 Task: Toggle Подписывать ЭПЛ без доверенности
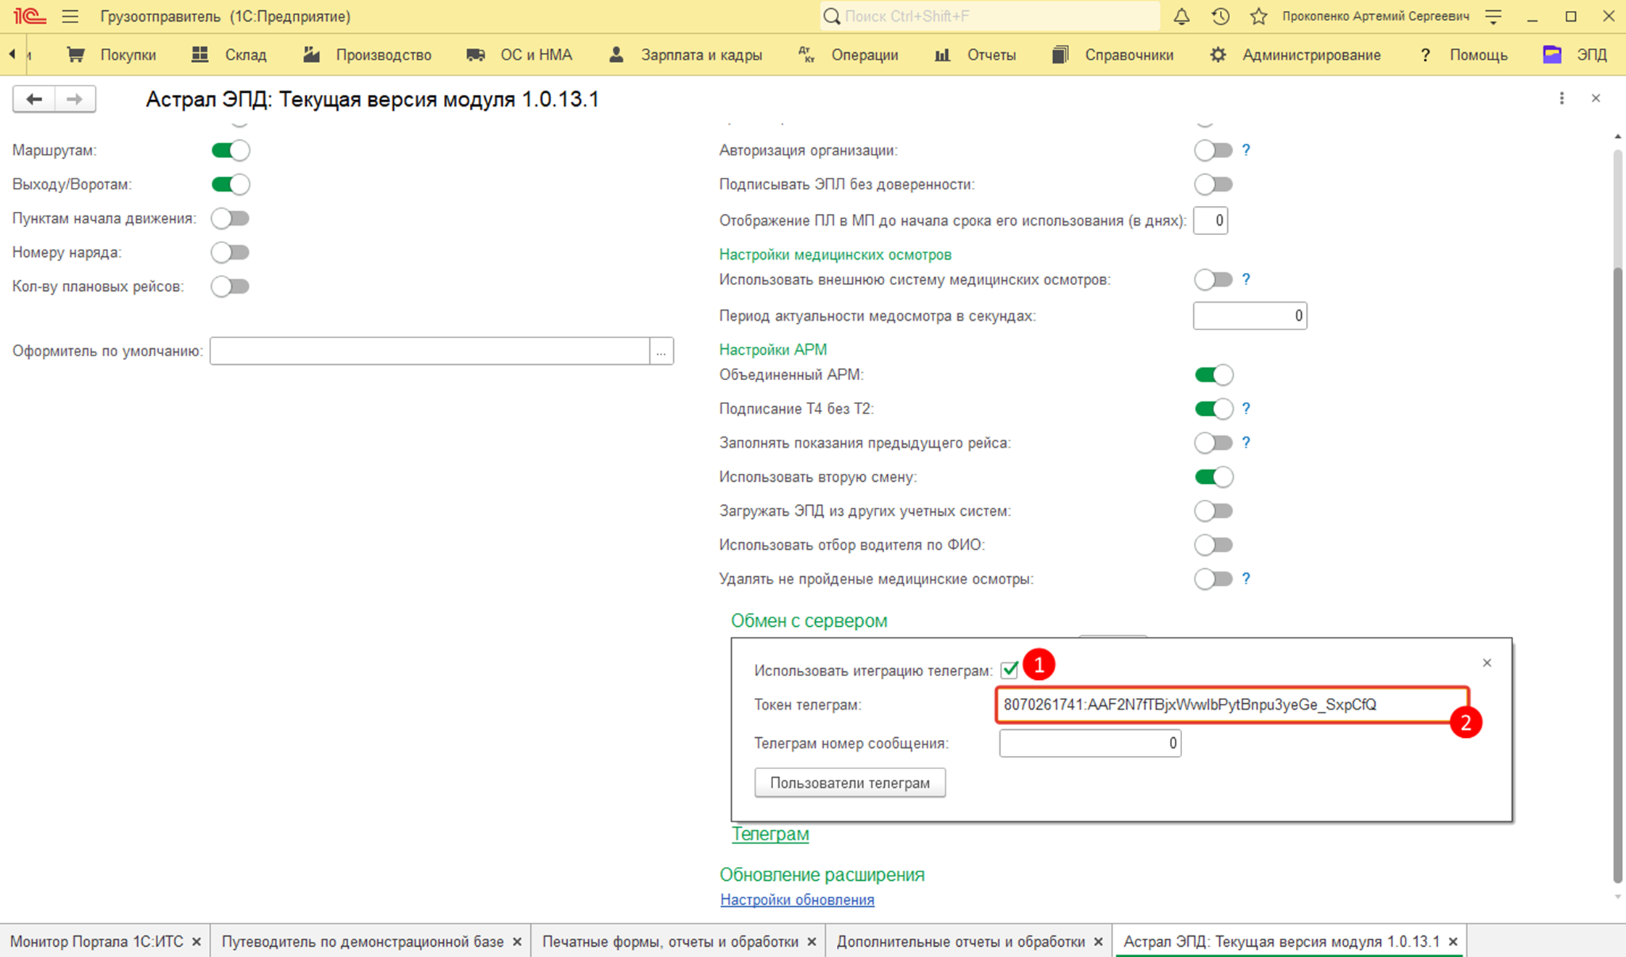pos(1213,184)
